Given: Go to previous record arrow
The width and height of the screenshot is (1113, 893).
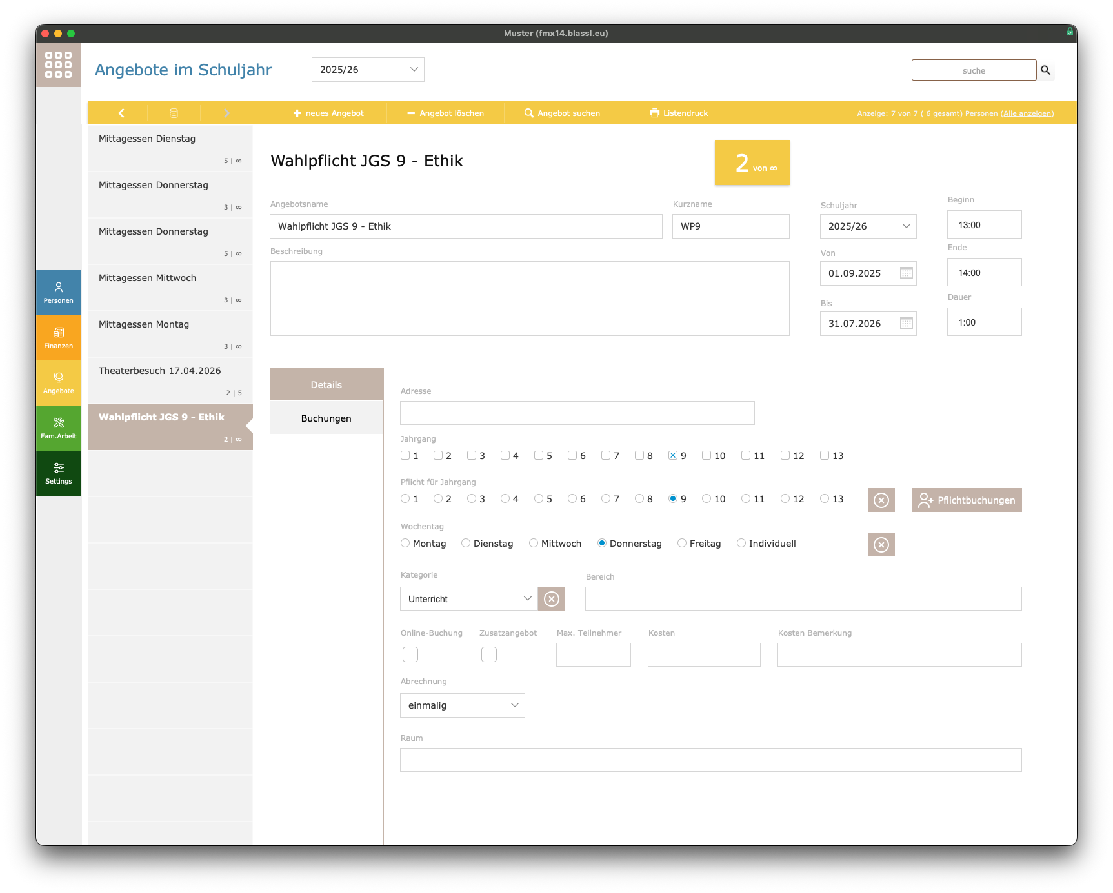Looking at the screenshot, I should 121,113.
